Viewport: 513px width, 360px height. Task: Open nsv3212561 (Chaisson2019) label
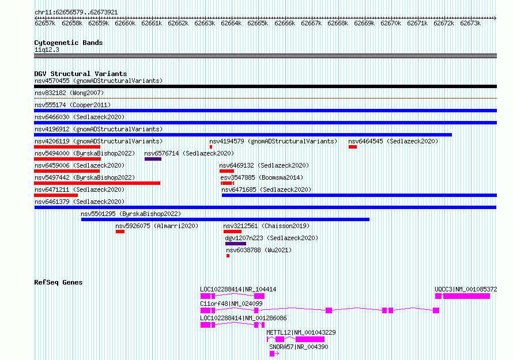click(x=266, y=226)
